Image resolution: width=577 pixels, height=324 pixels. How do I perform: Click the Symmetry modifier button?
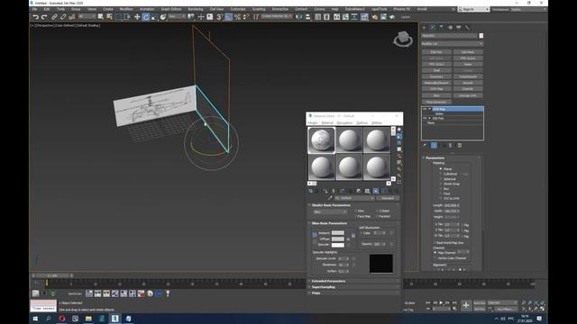pos(436,76)
